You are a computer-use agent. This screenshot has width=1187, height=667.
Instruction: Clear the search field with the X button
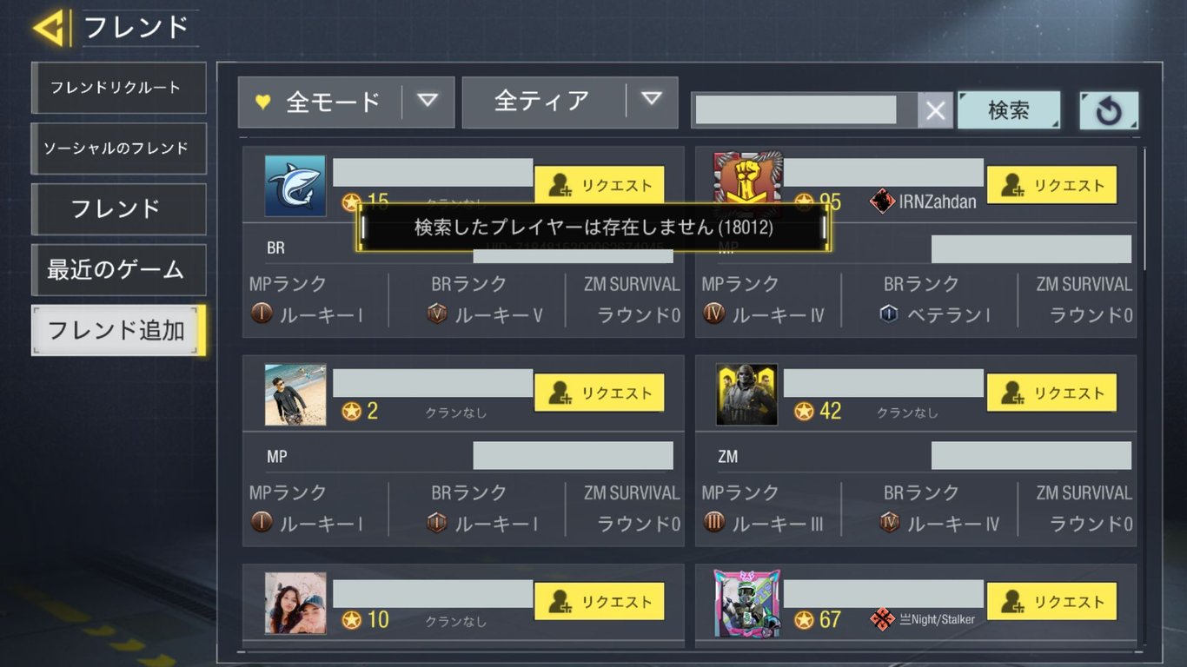coord(935,110)
